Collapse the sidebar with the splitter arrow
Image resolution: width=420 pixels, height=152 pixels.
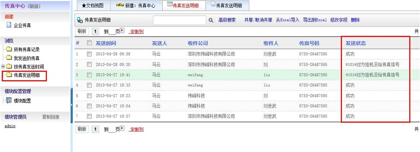(72, 105)
